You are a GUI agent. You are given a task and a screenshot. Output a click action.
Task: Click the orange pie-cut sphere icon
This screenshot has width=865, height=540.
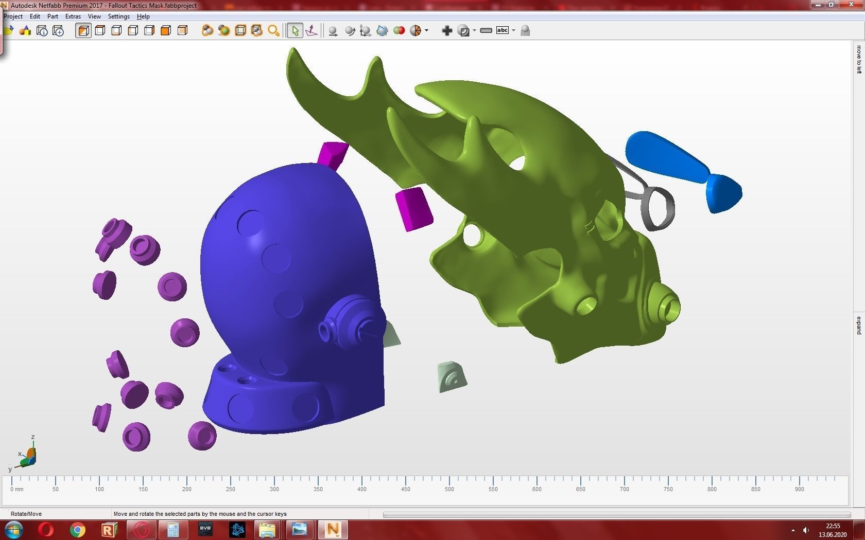416,31
